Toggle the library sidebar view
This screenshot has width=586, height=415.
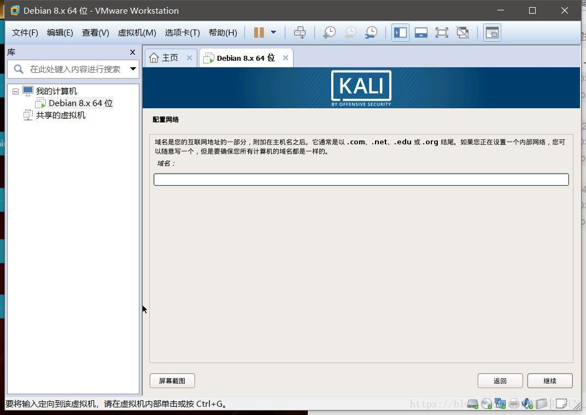tap(400, 32)
